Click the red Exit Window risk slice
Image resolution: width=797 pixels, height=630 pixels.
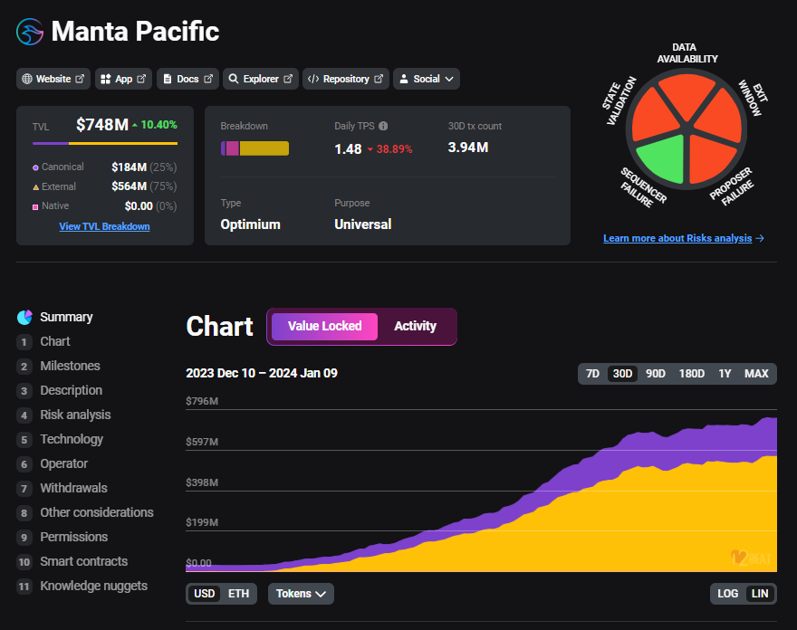[x=721, y=118]
